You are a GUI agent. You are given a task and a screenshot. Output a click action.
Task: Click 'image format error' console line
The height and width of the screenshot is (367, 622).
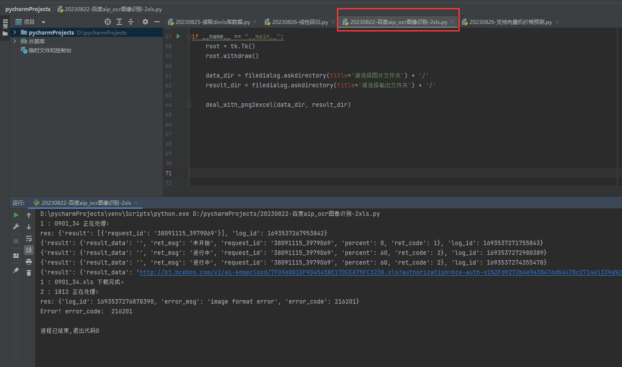(200, 301)
